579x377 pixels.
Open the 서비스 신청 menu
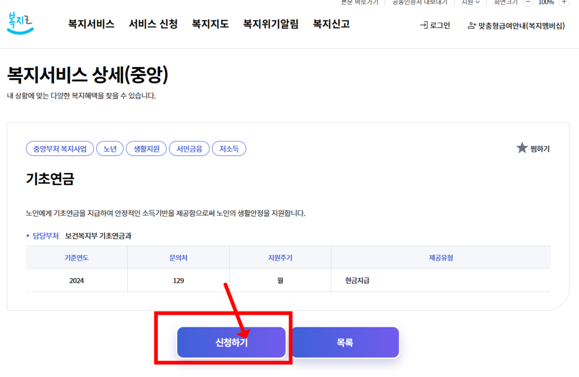coord(153,24)
